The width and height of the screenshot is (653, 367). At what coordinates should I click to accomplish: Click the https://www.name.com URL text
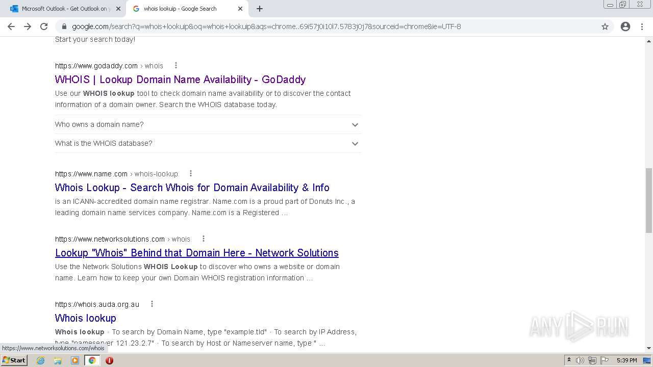(x=91, y=174)
